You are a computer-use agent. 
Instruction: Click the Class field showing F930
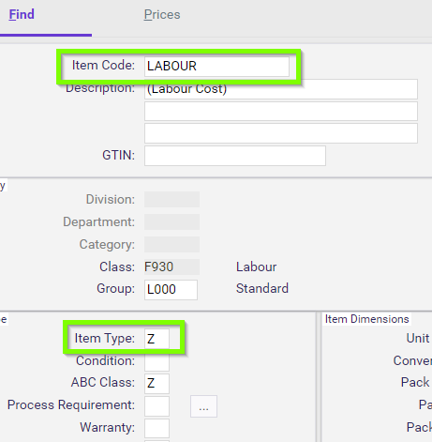(x=171, y=267)
